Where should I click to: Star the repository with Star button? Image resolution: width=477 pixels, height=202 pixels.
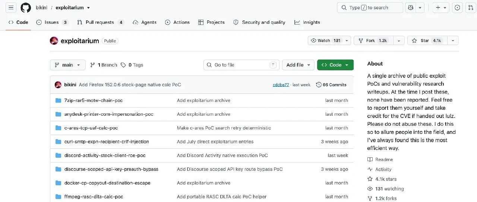pyautogui.click(x=427, y=41)
